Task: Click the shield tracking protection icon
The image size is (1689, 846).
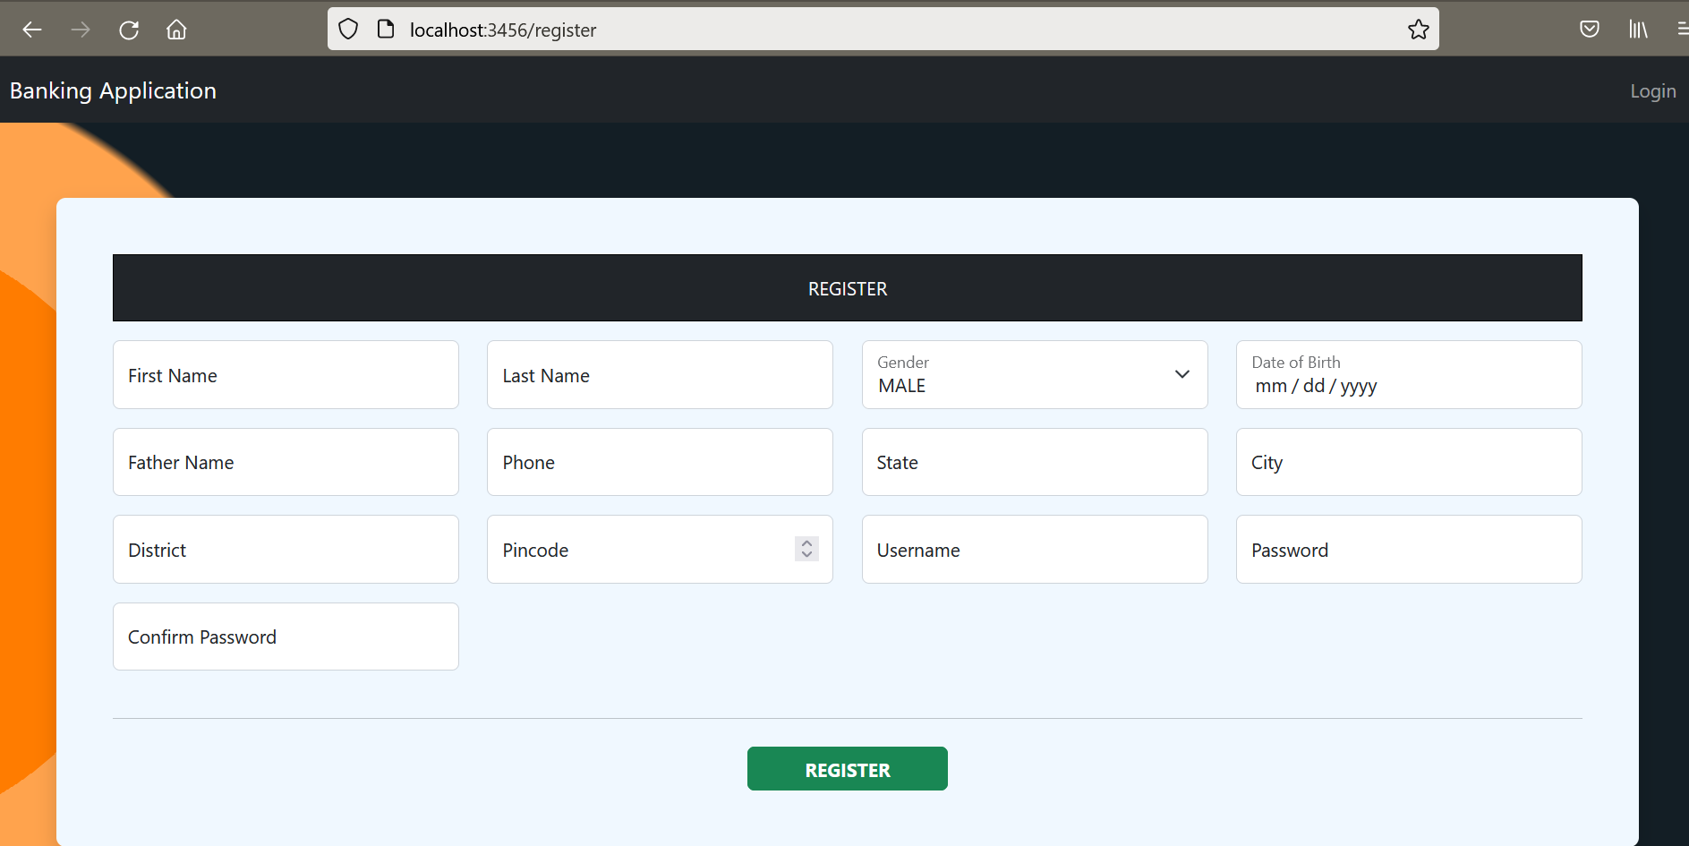Action: pyautogui.click(x=347, y=29)
